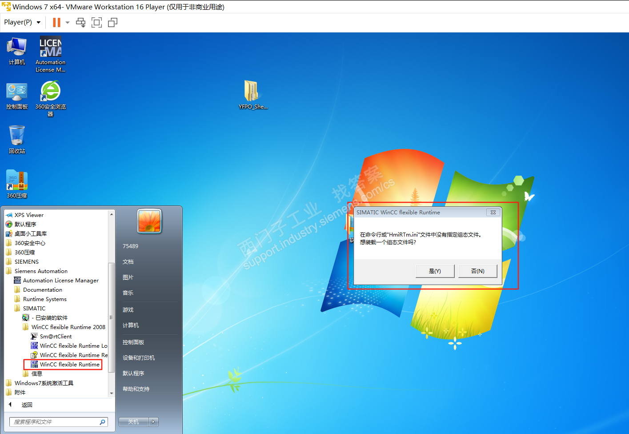Open 计算机 from Start menu right pane

131,325
